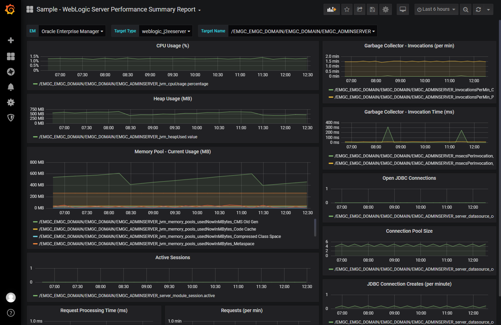The image size is (501, 325).
Task: Toggle the Code Cache legend series
Action: click(x=147, y=229)
